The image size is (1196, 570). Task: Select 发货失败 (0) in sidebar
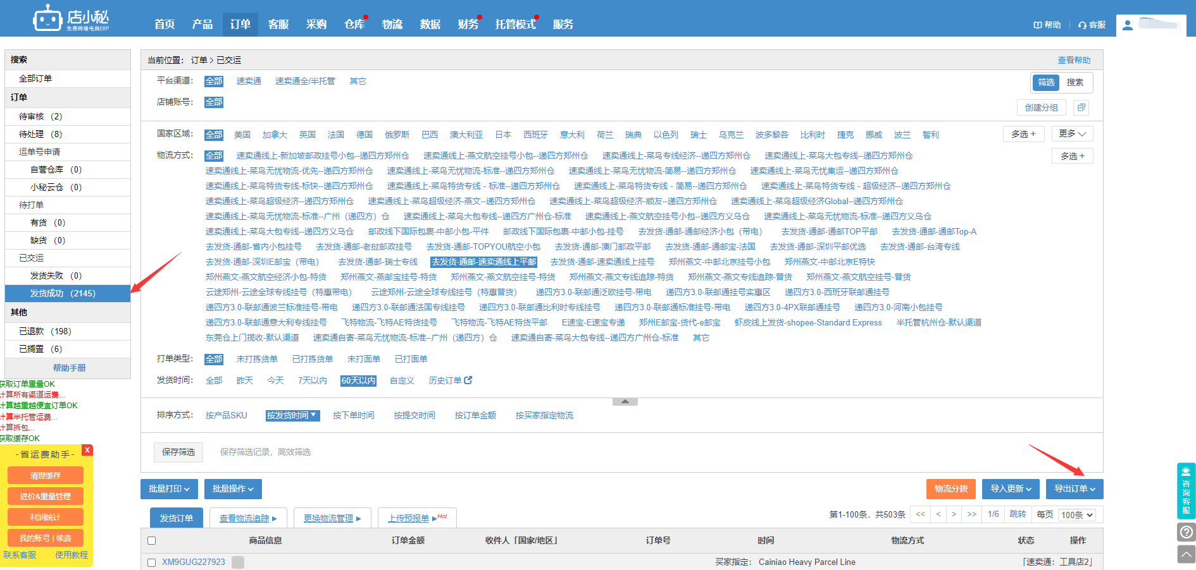tap(68, 276)
